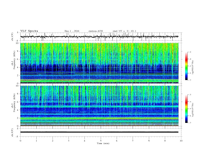Viewport: 204px width, 158px height.
Task: Click the "10" kHz tick on ch.2 spectrogram
Action: coord(18,86)
